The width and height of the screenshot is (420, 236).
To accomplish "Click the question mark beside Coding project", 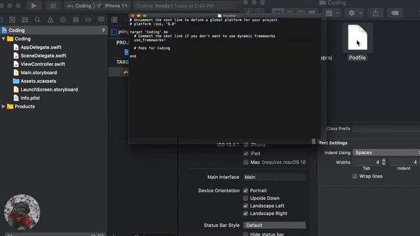I will tap(104, 31).
